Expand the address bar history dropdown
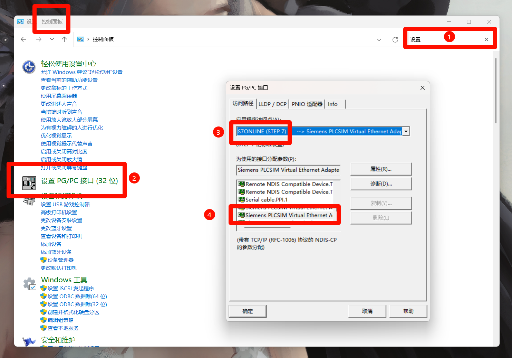This screenshot has width=512, height=358. point(379,40)
